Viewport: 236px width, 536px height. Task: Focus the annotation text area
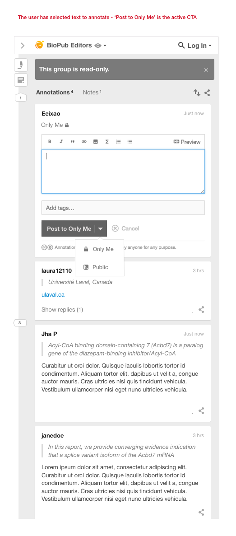tap(123, 171)
